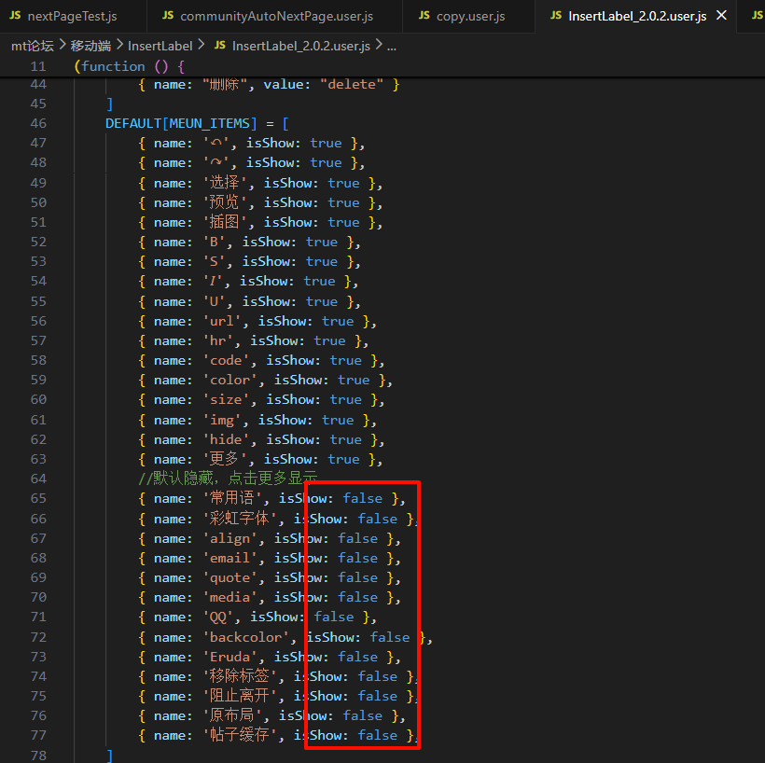This screenshot has width=765, height=763.
Task: Open the mt论坛 breadcrumb folder
Action: pos(33,46)
